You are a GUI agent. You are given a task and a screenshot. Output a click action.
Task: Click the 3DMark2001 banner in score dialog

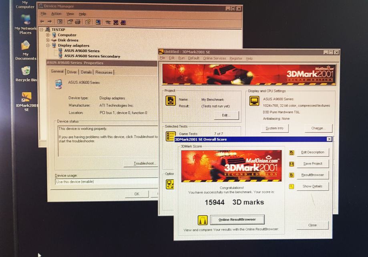click(x=231, y=166)
